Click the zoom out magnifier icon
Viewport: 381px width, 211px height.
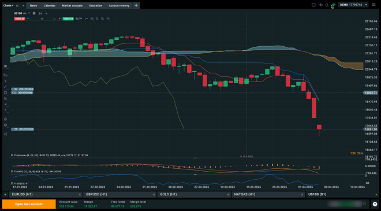(x=97, y=18)
